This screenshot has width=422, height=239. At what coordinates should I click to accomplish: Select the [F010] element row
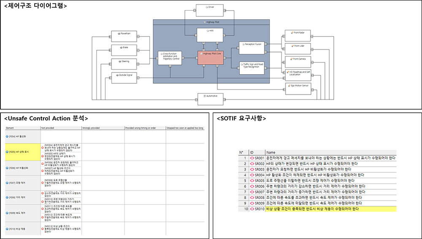click(x=22, y=228)
